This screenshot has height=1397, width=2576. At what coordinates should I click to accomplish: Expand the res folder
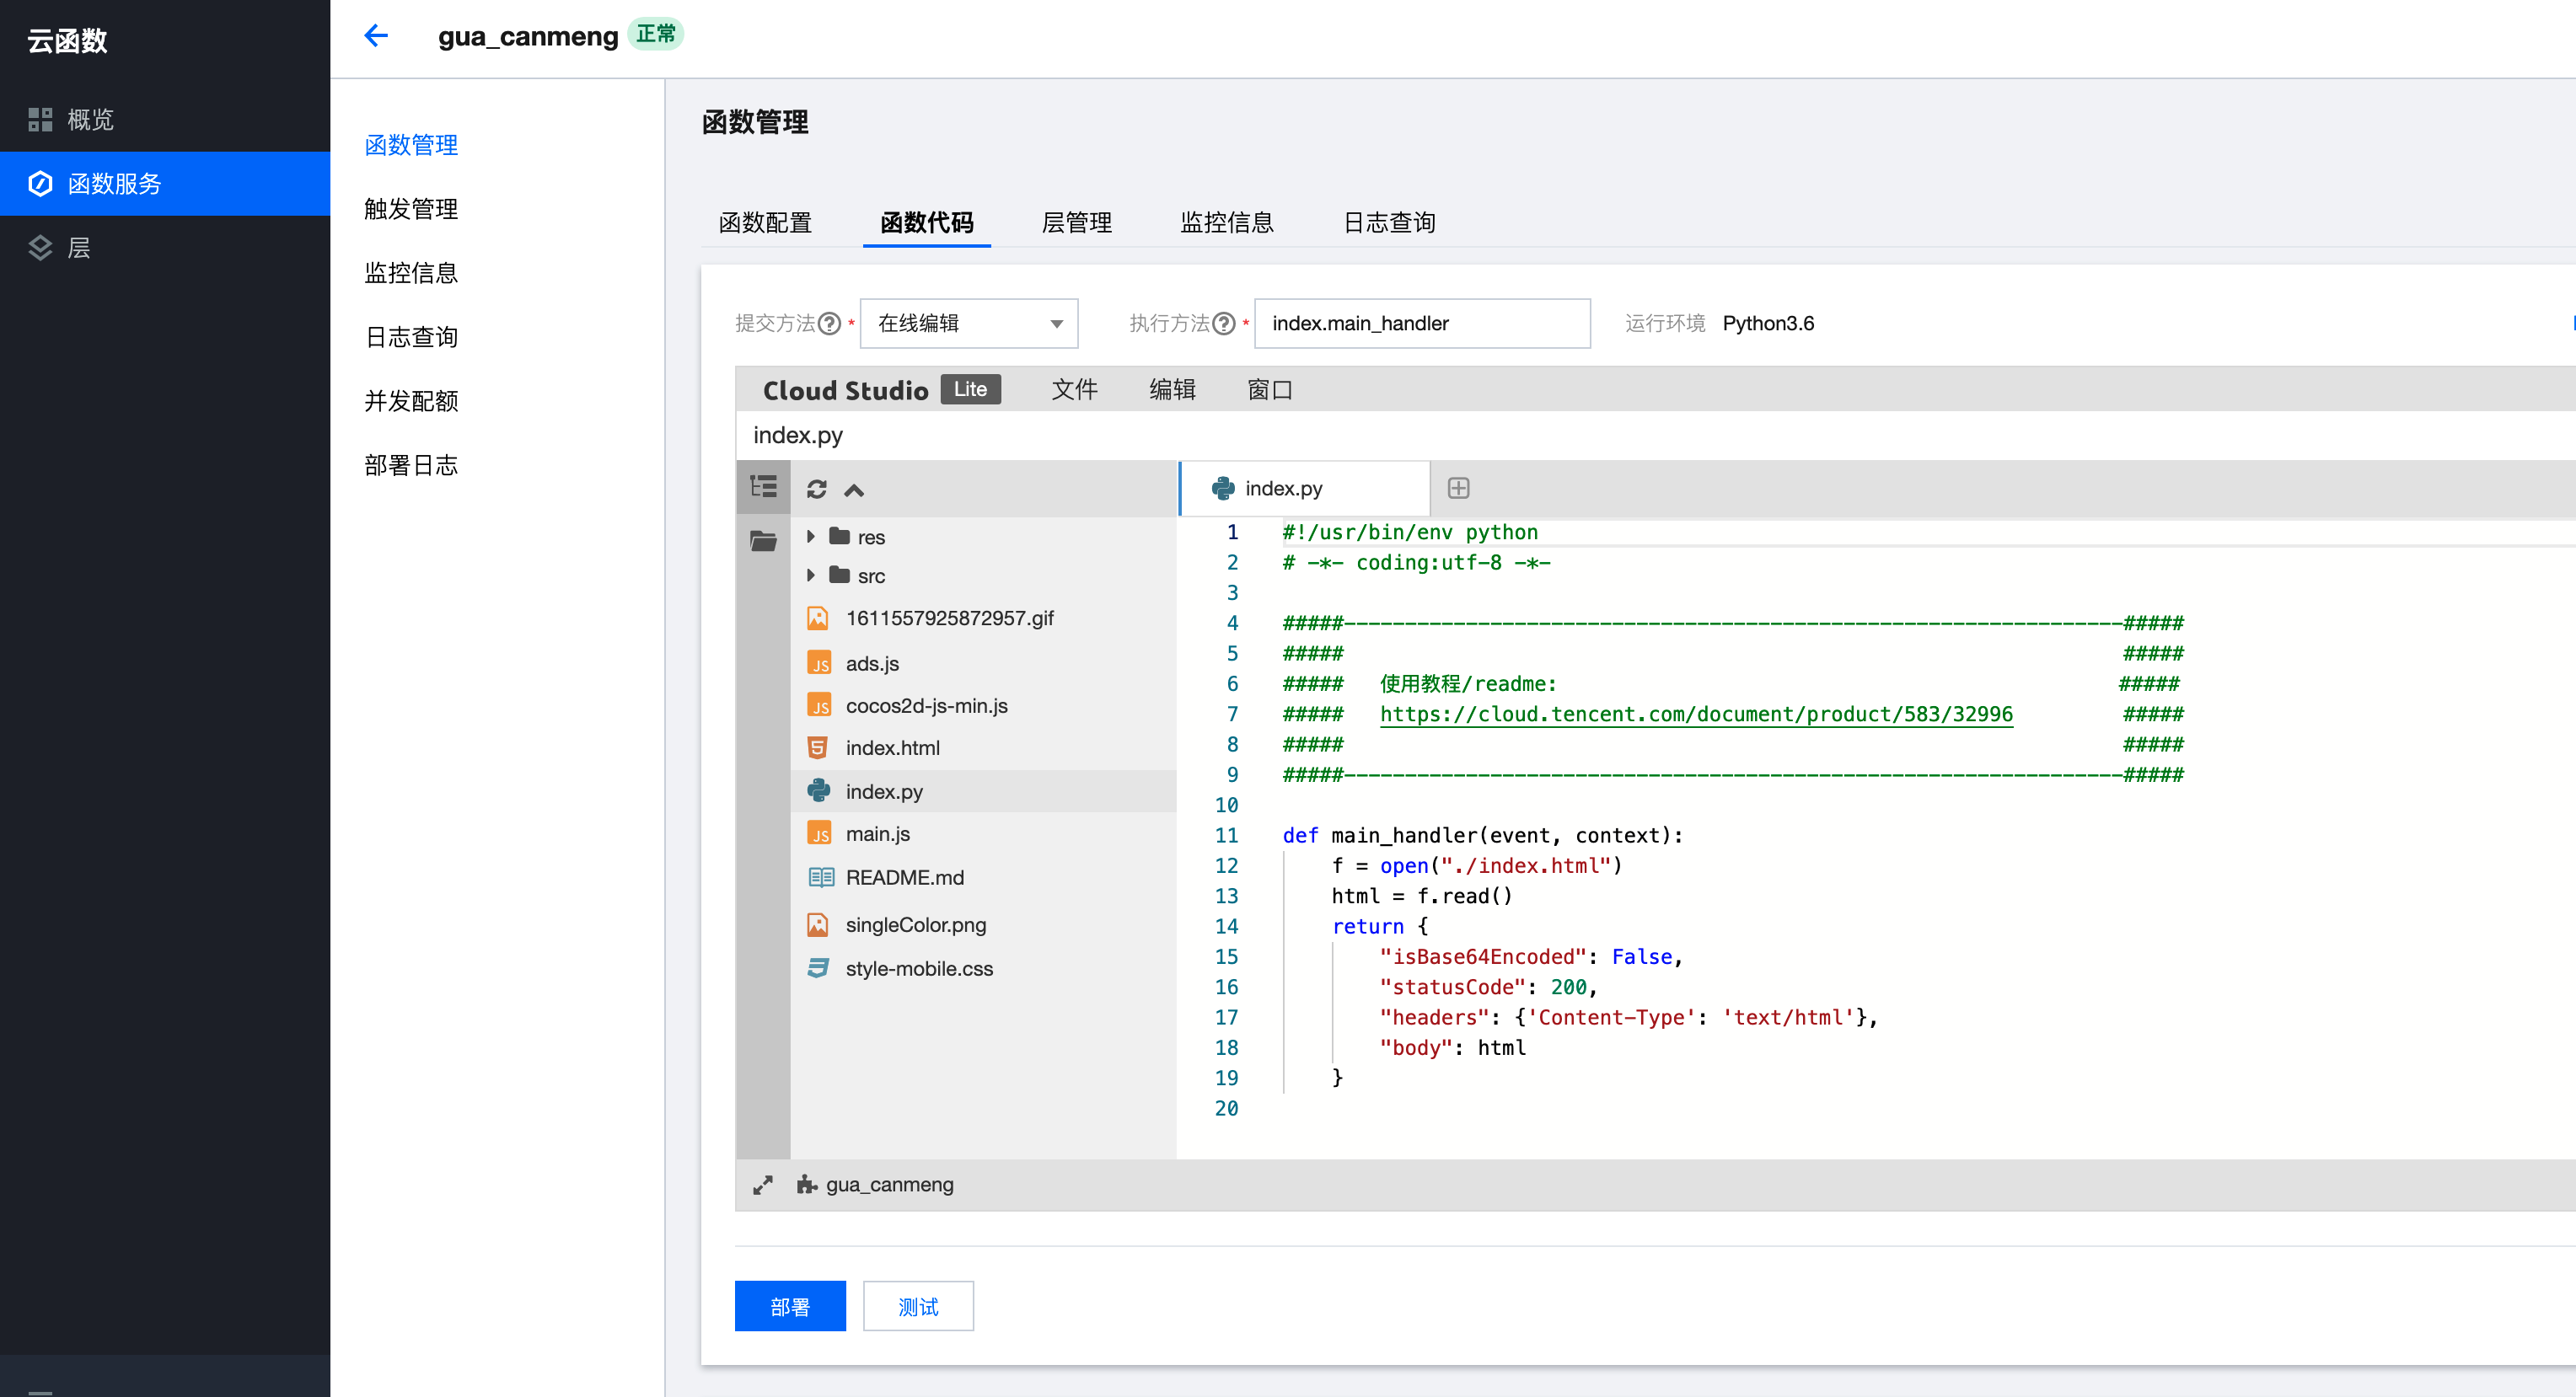(811, 537)
